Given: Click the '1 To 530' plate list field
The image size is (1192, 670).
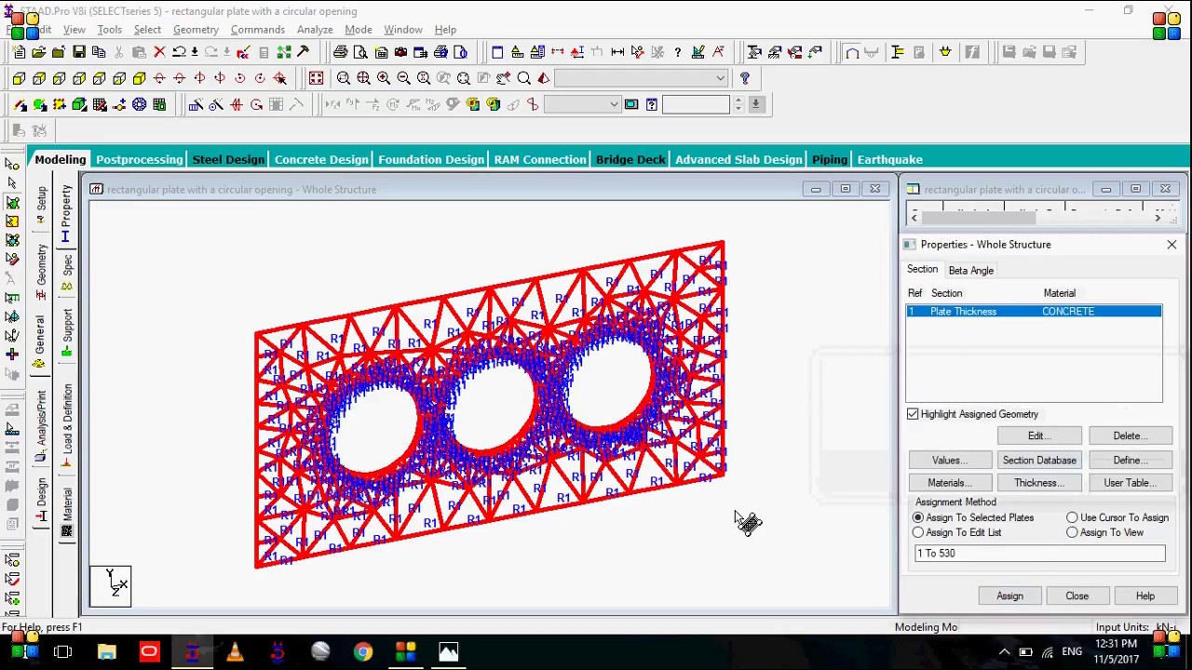Looking at the screenshot, I should pyautogui.click(x=1039, y=554).
